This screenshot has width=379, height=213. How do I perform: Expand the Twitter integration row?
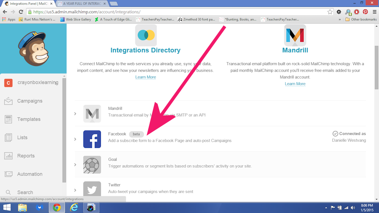(75, 190)
